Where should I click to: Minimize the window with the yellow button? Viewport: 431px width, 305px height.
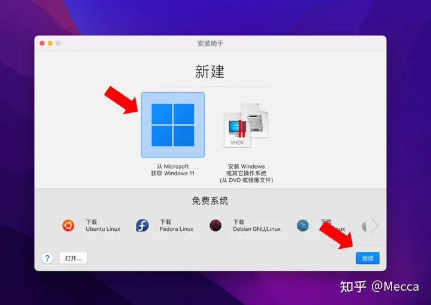(x=50, y=44)
